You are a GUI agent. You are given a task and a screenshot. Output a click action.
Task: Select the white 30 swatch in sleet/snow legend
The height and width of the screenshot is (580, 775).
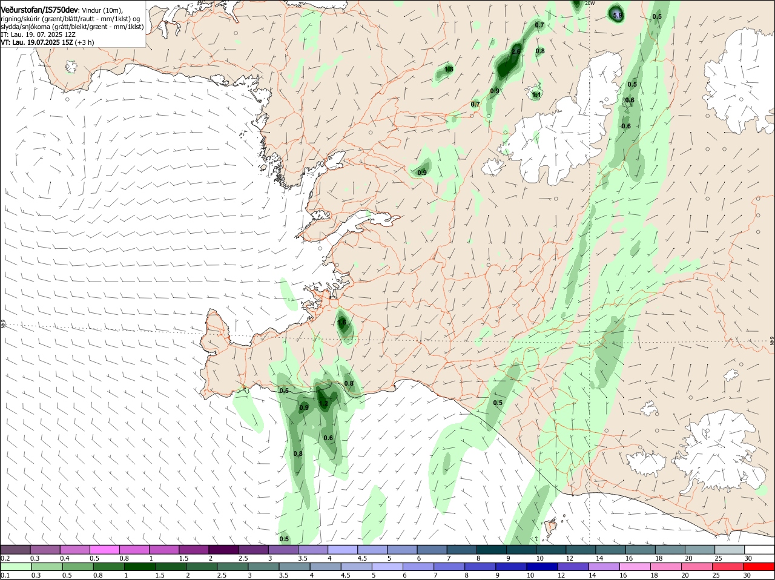(x=759, y=550)
